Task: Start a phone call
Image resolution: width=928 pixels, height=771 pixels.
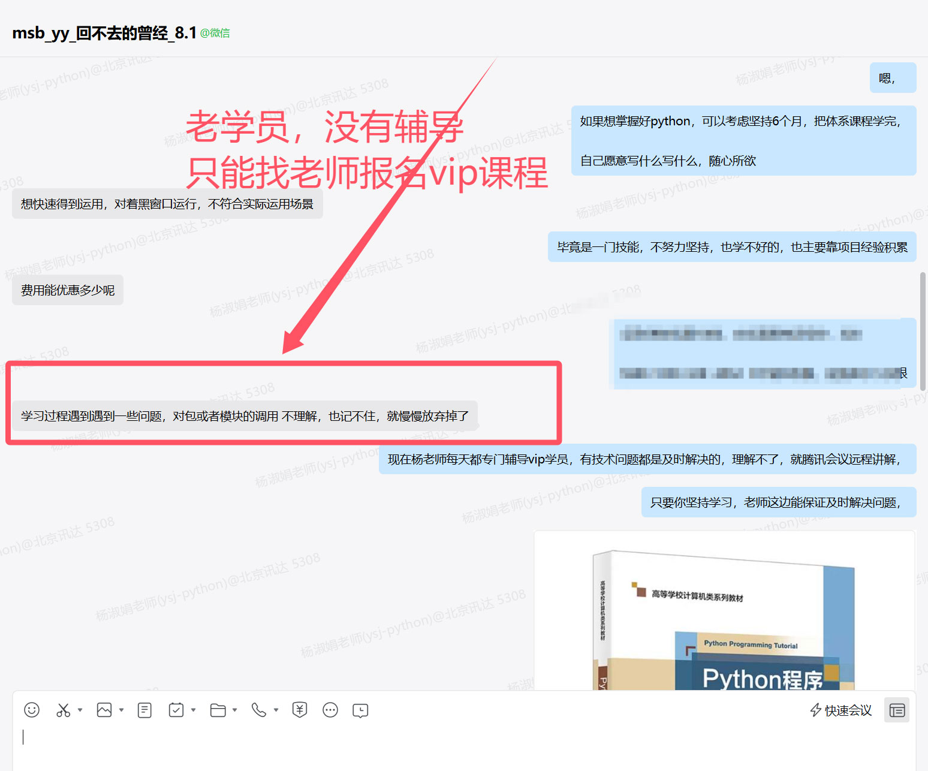Action: [x=259, y=710]
